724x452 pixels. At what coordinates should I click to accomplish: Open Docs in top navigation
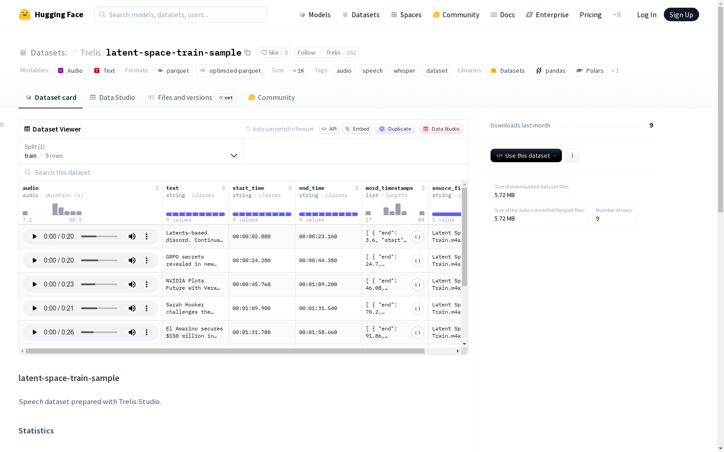click(x=503, y=14)
